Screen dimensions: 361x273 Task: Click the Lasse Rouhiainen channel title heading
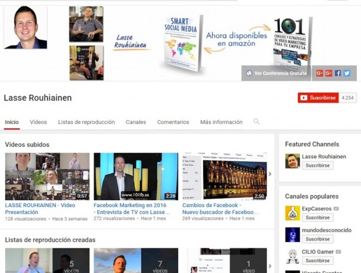(38, 98)
